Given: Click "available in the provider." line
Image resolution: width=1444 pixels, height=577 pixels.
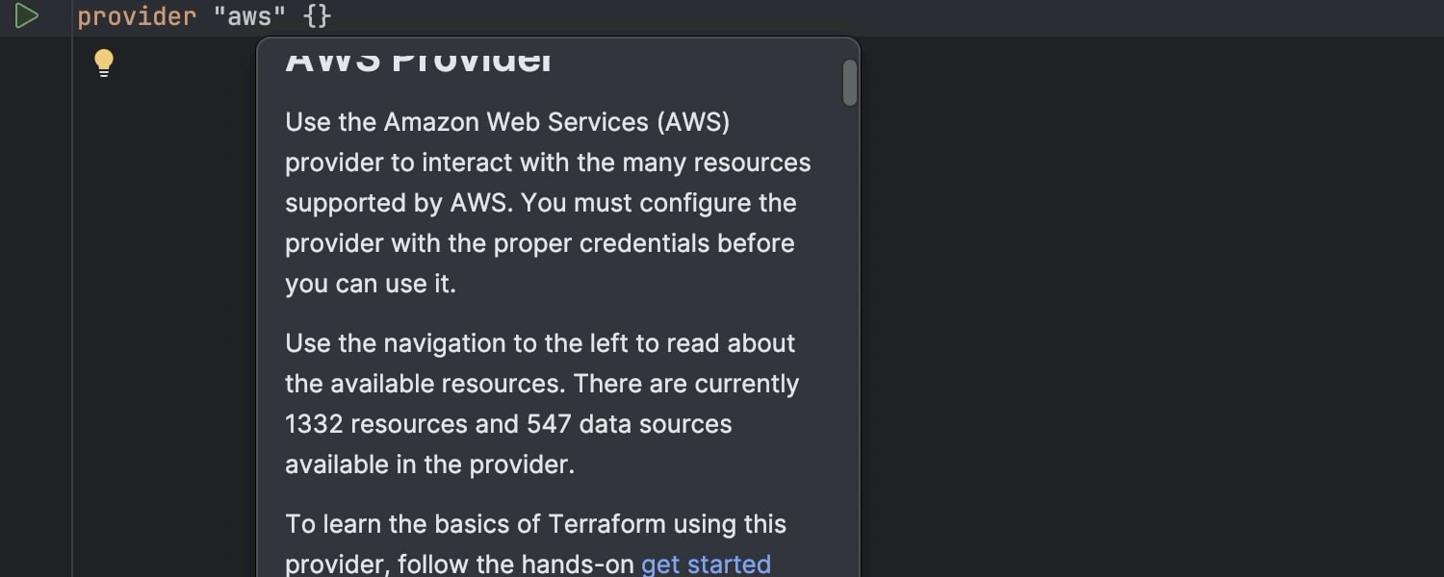Looking at the screenshot, I should tap(429, 464).
